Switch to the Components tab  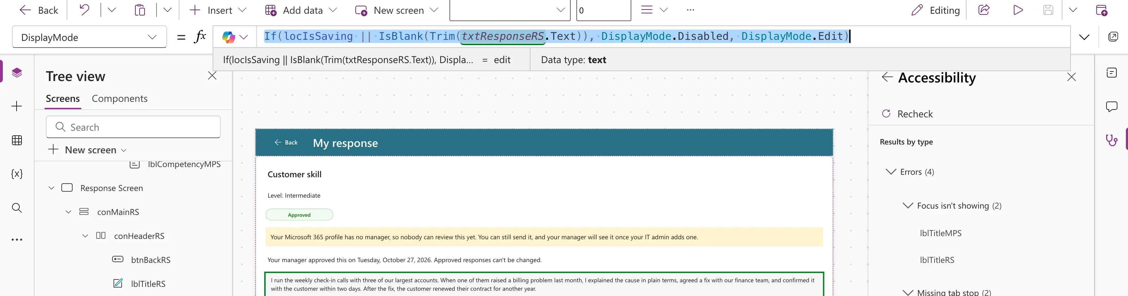pyautogui.click(x=119, y=99)
